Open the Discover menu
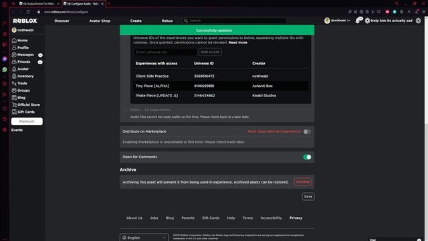The height and width of the screenshot is (241, 428). click(62, 21)
